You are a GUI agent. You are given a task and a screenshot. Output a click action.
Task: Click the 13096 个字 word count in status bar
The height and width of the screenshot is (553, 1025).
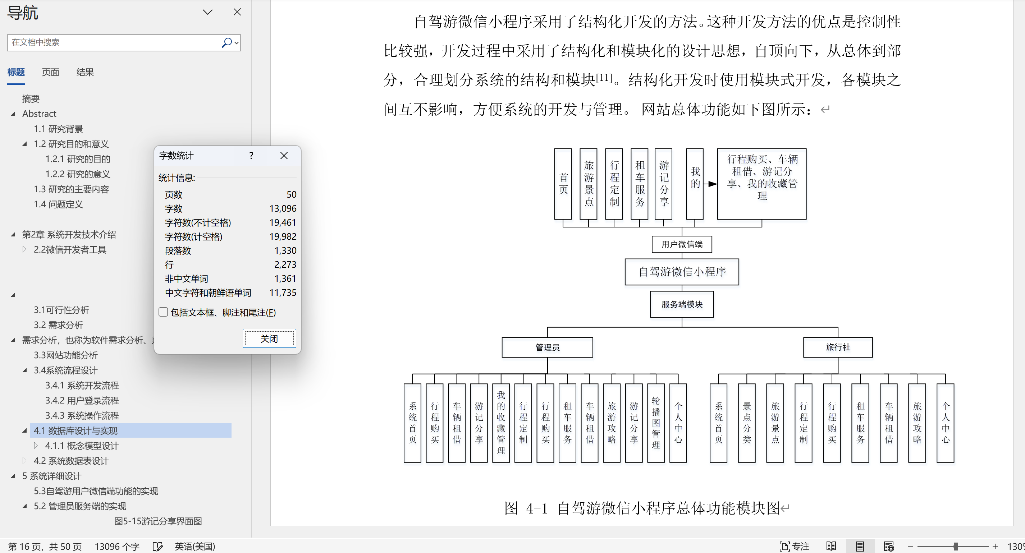pos(117,546)
